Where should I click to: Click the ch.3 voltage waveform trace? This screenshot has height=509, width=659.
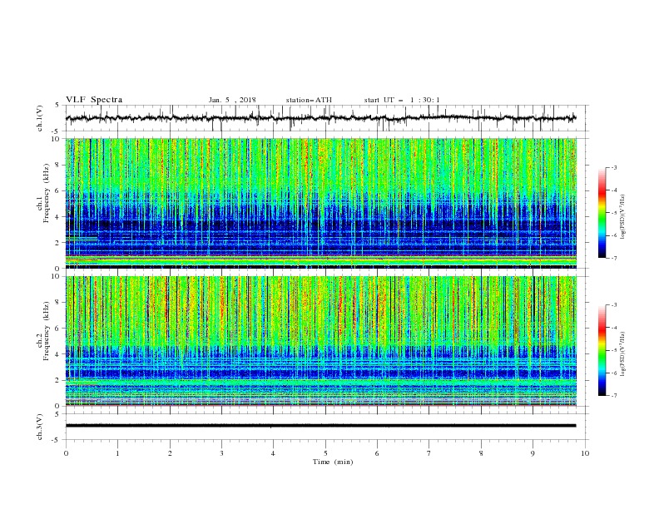coord(321,426)
